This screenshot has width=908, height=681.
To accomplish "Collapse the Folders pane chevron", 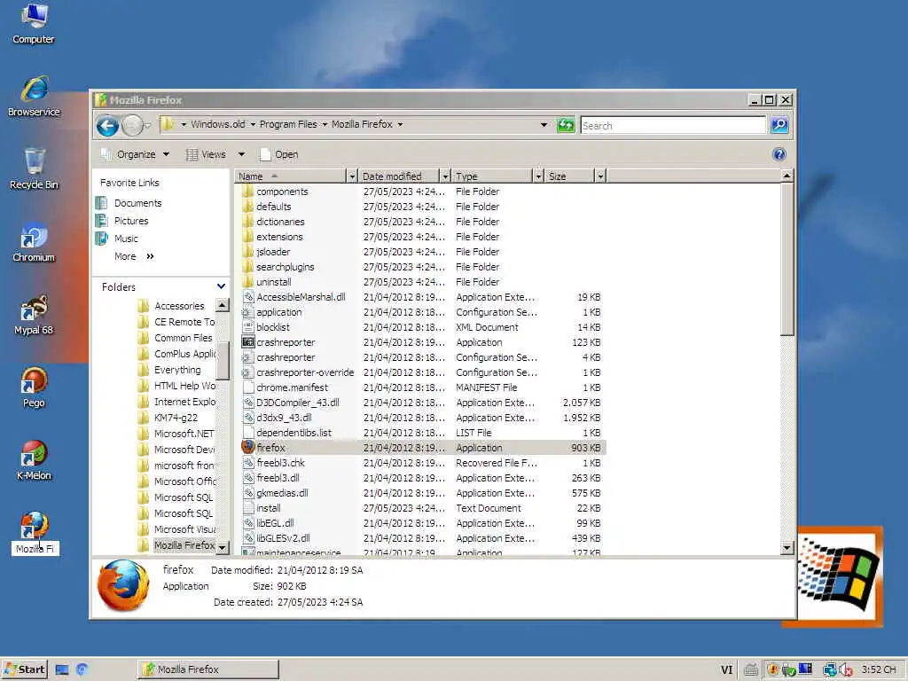I will coord(221,286).
